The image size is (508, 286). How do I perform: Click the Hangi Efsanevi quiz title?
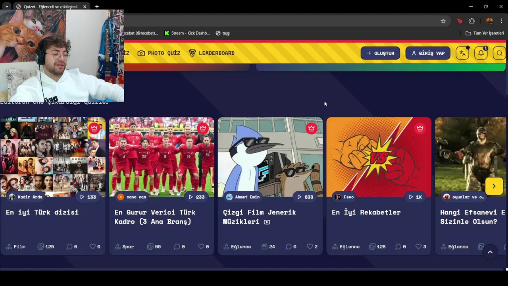472,217
